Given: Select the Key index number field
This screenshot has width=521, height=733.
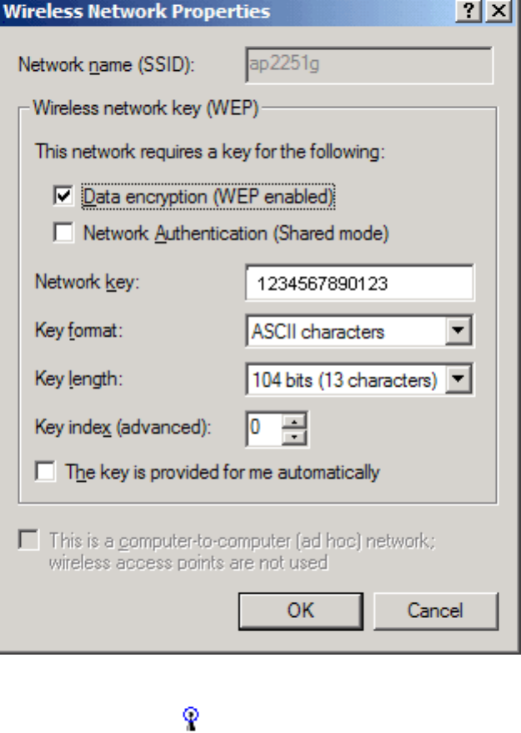Looking at the screenshot, I should pyautogui.click(x=264, y=429).
